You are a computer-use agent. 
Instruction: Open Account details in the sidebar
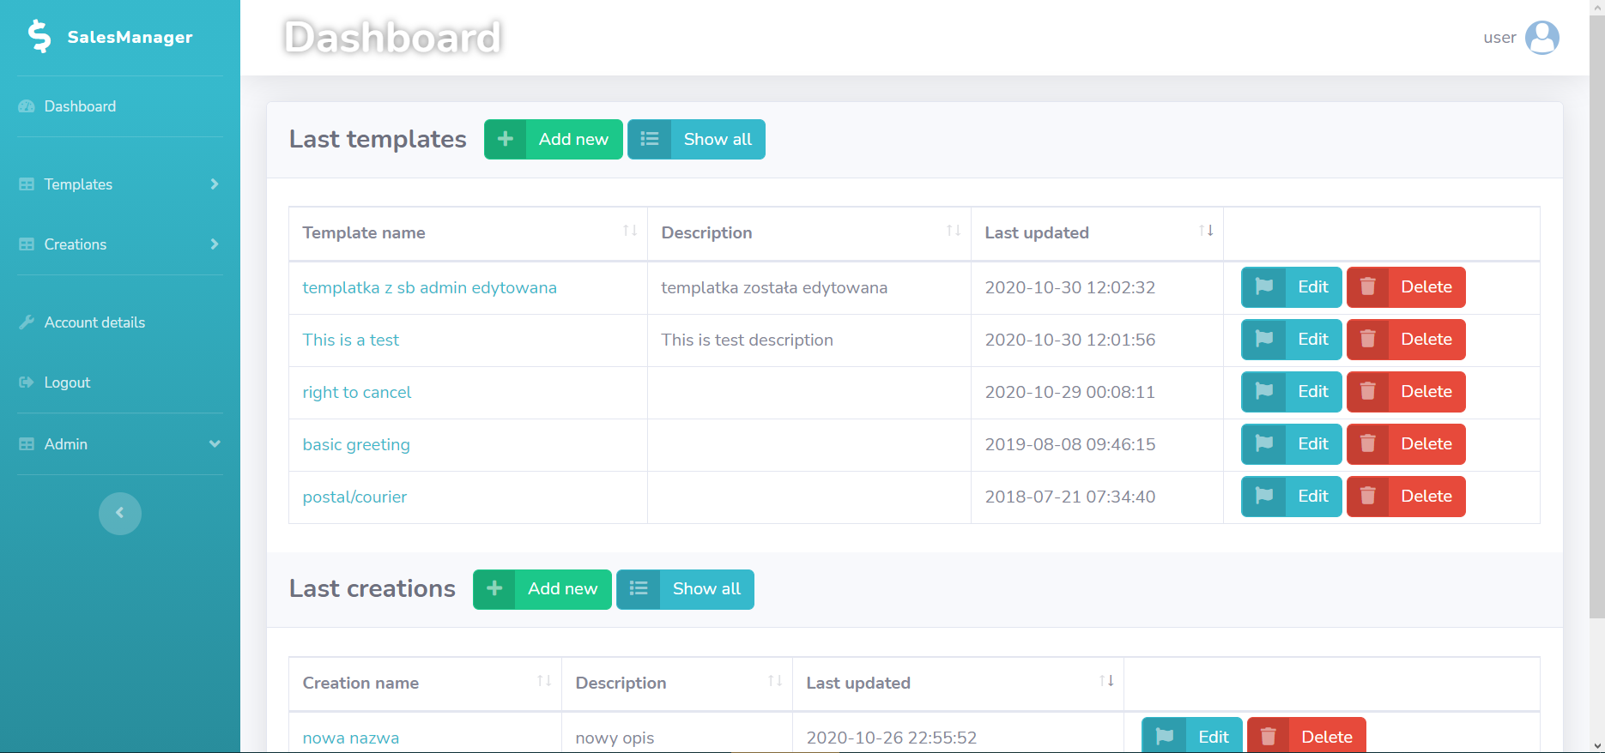[94, 322]
